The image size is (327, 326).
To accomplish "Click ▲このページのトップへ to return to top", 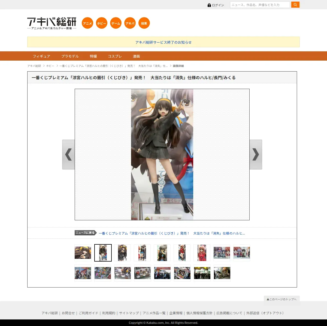I will pos(282,299).
